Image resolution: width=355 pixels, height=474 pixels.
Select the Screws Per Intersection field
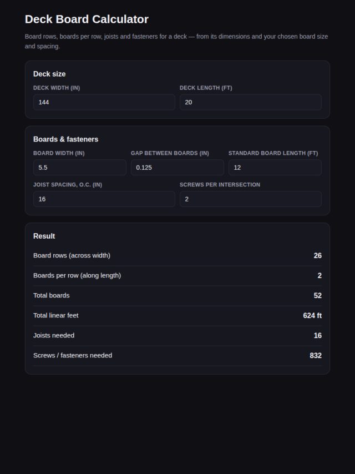tap(251, 199)
